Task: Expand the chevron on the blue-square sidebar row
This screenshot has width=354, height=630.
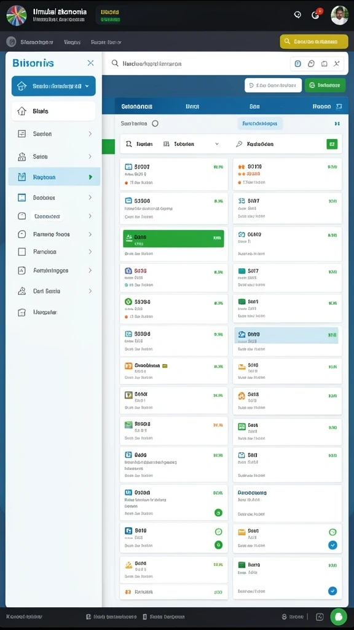Action: click(x=90, y=197)
